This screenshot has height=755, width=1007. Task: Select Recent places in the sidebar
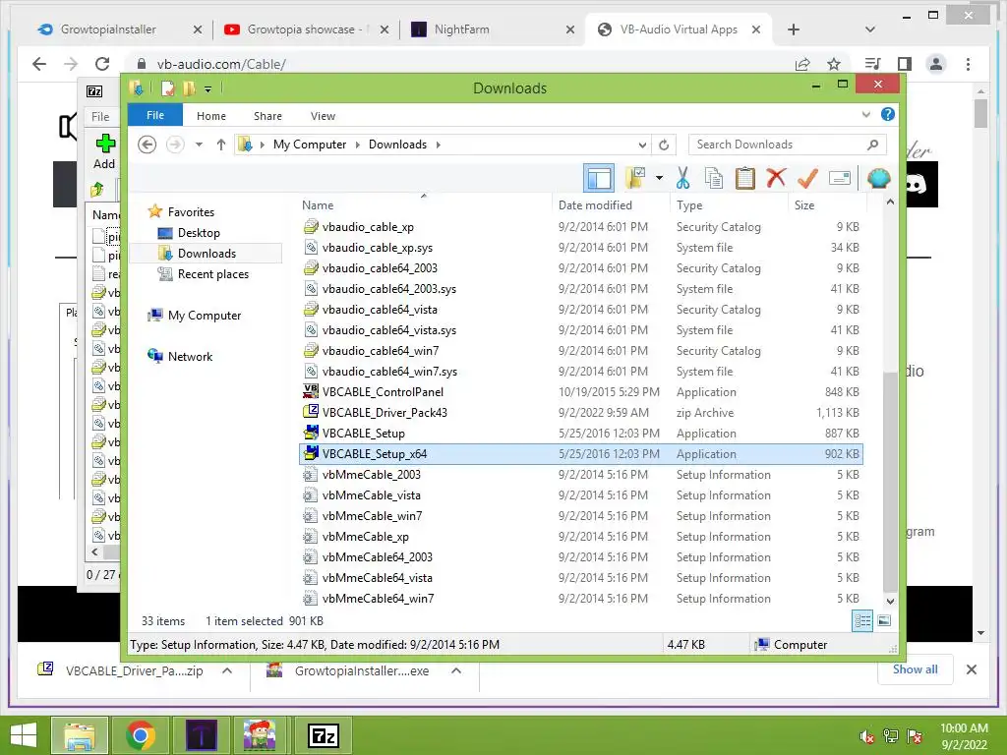coord(212,274)
